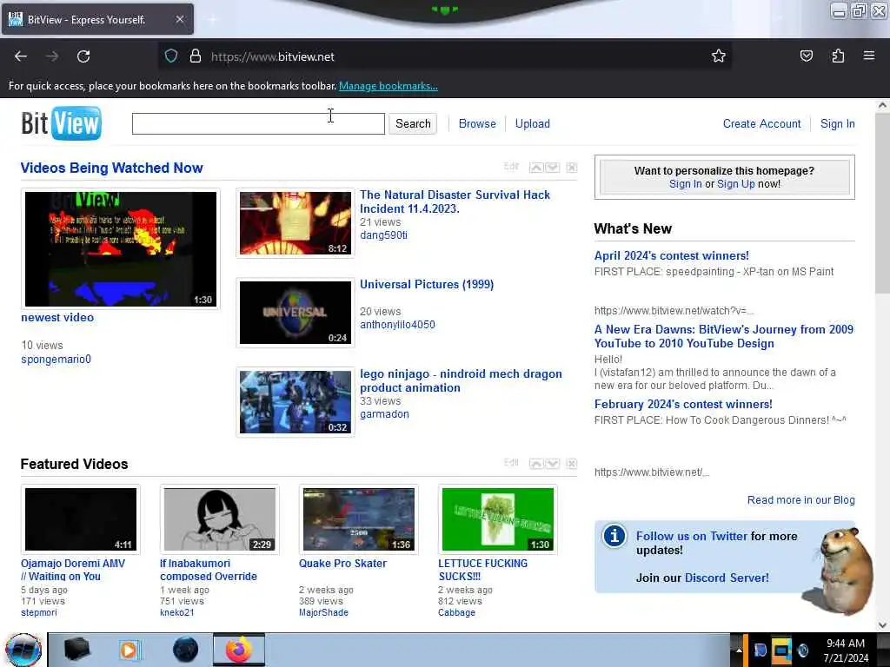Open the Browse menu link
Screen dimensions: 890x667
click(x=477, y=123)
